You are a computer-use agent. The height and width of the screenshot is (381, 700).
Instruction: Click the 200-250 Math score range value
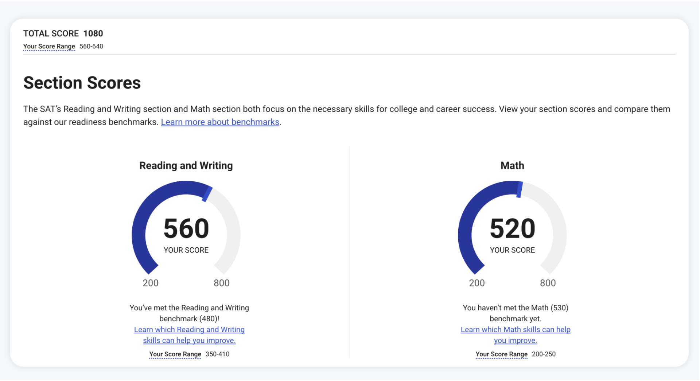click(x=544, y=354)
